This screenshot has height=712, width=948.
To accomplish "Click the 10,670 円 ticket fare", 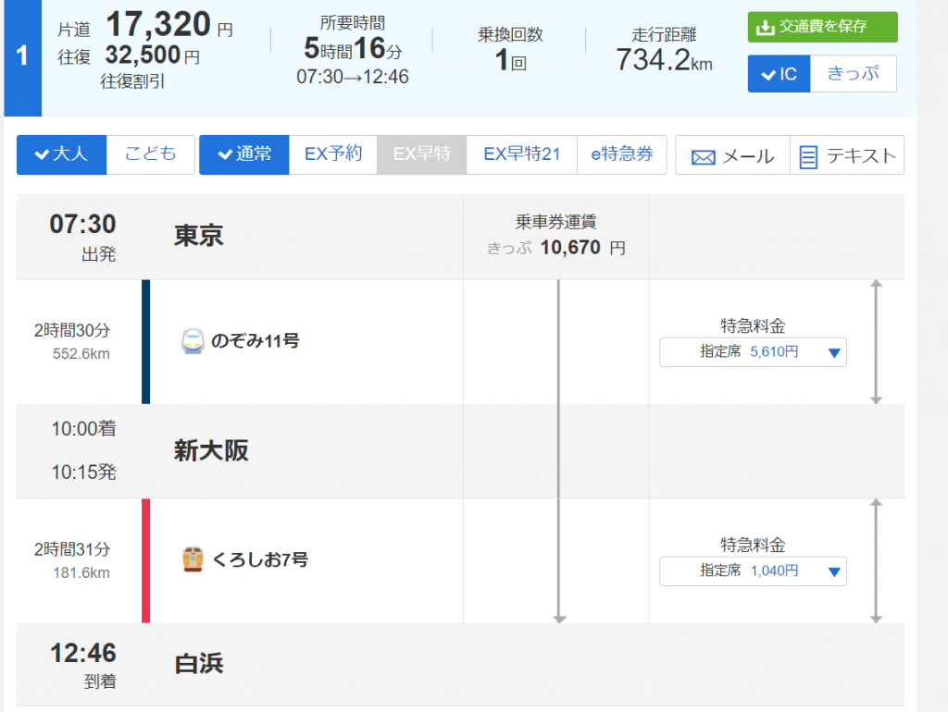I will coord(583,248).
